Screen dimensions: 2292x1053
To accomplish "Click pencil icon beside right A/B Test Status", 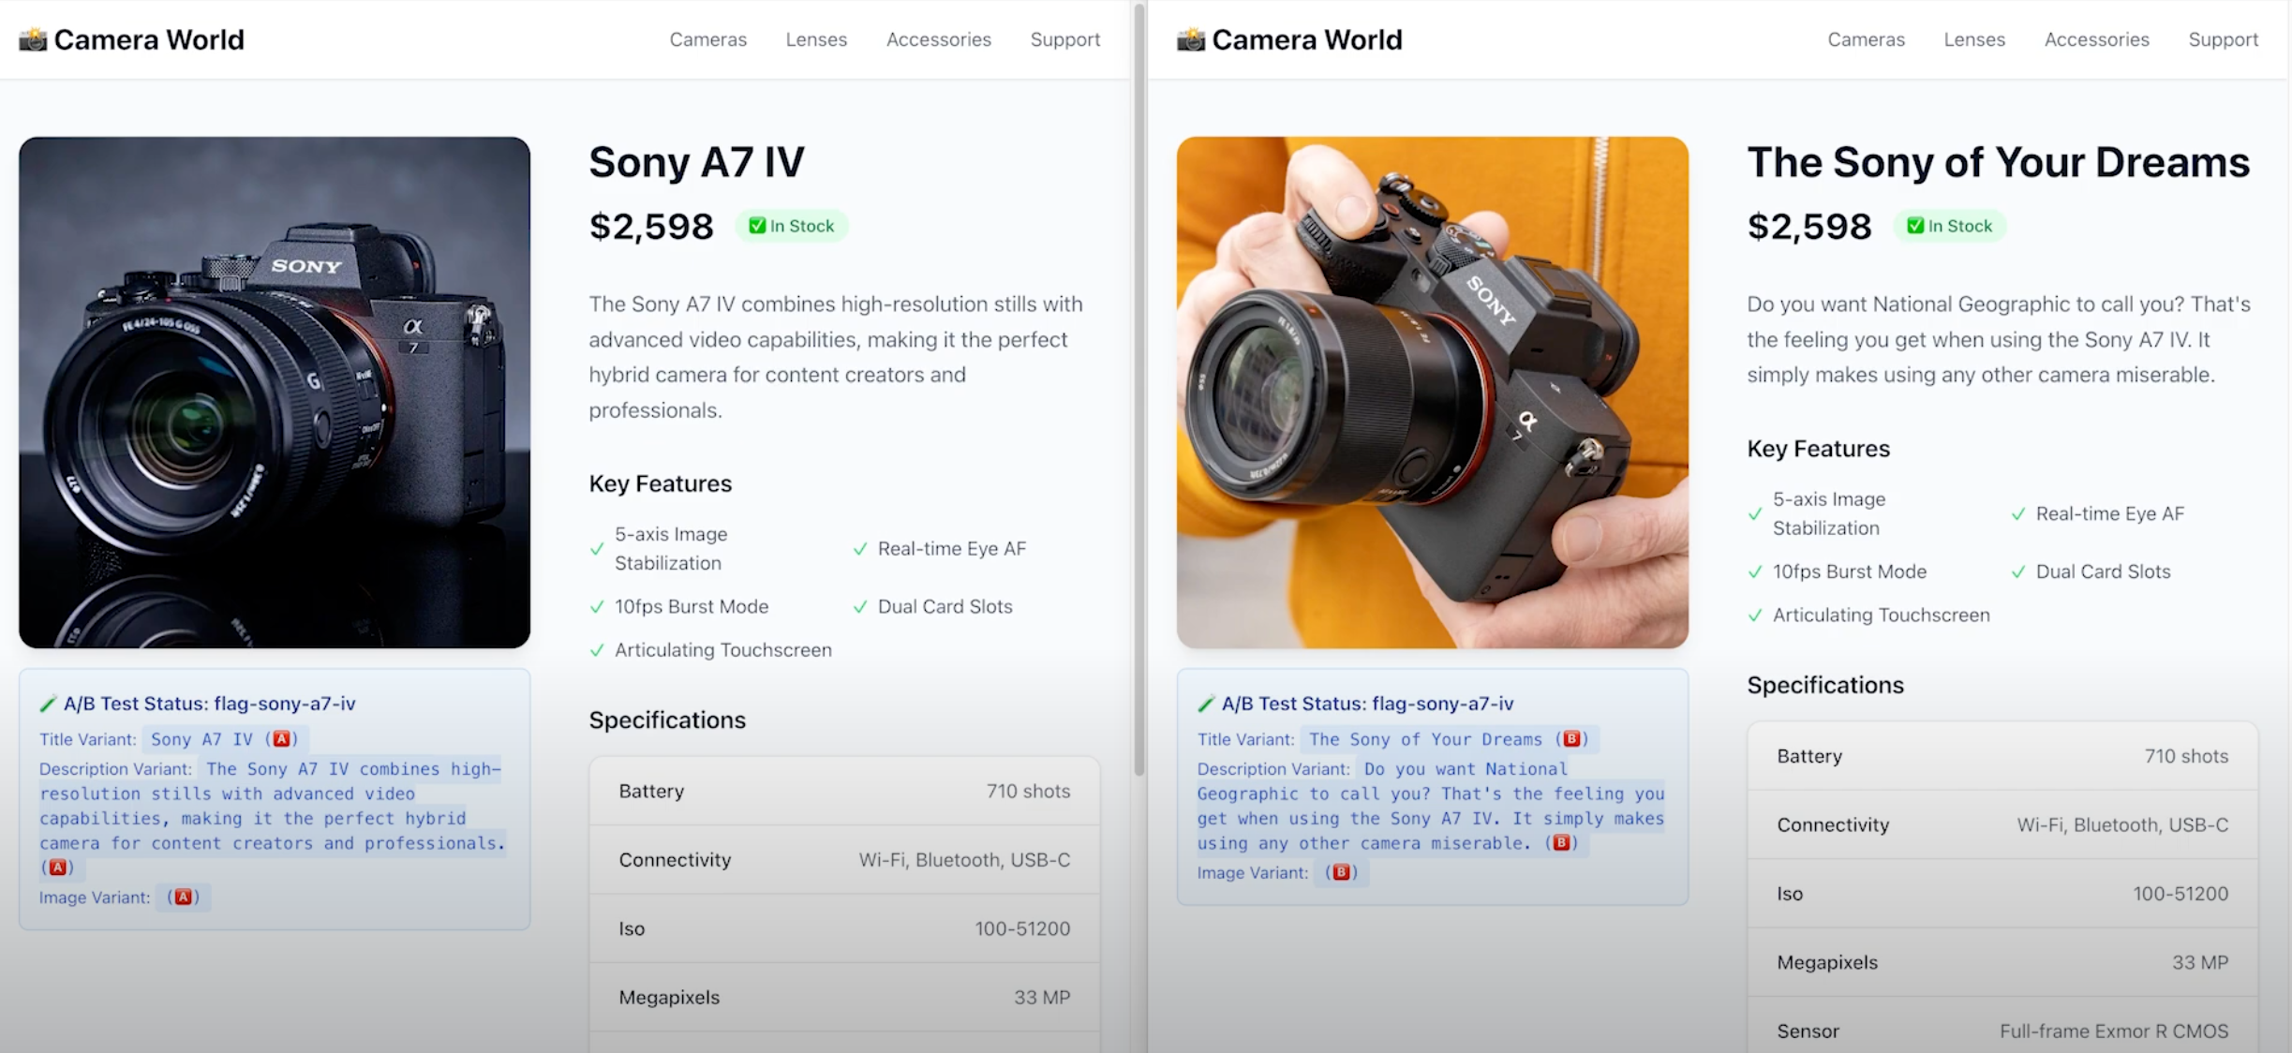I will 1206,704.
